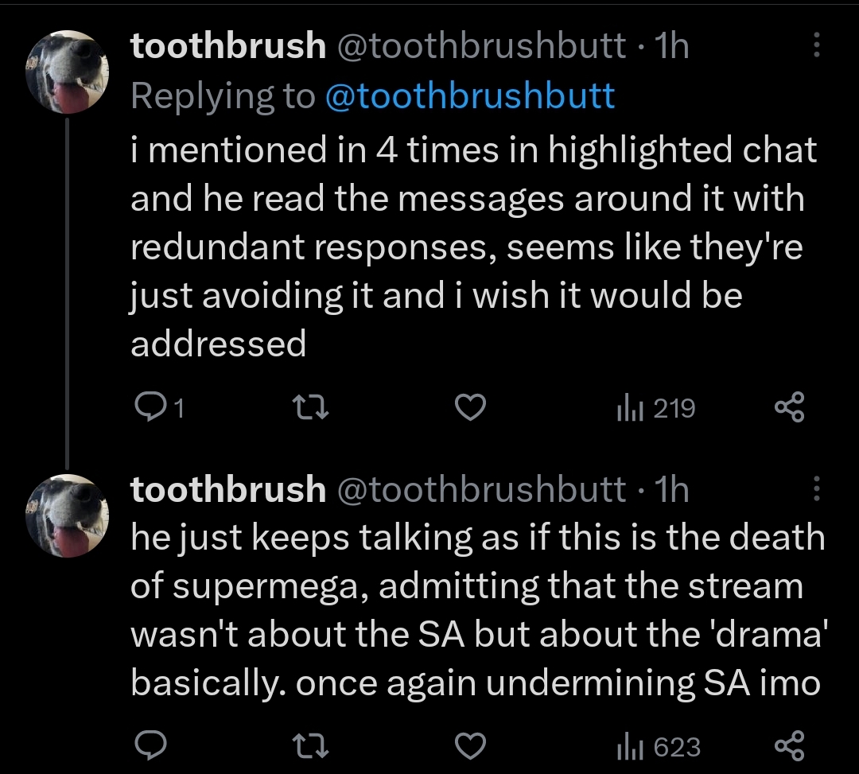Open the first tweet's 1h timestamp
859x774 pixels.
[671, 45]
